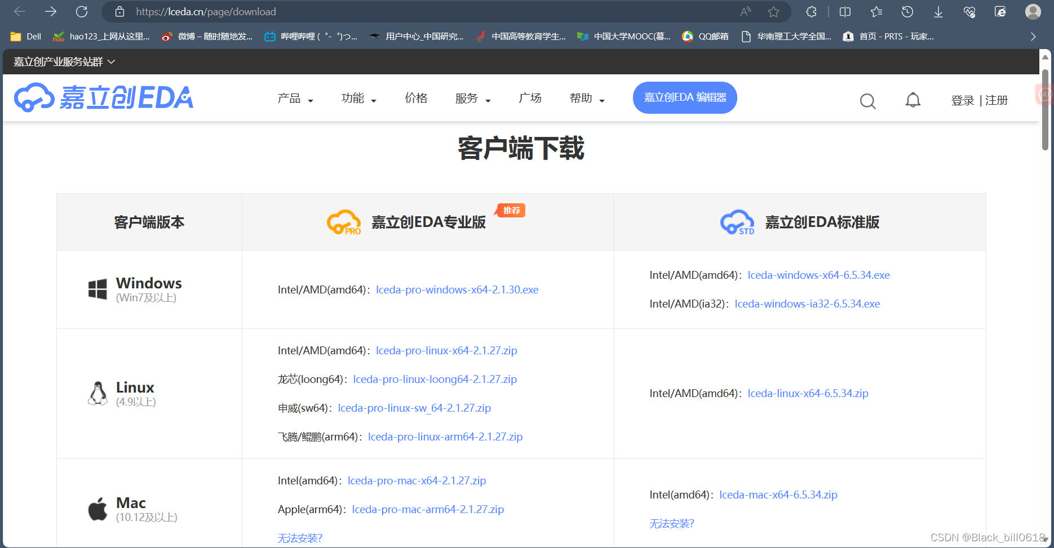The image size is (1054, 548).
Task: Expand the 产品 menu
Action: (x=295, y=99)
